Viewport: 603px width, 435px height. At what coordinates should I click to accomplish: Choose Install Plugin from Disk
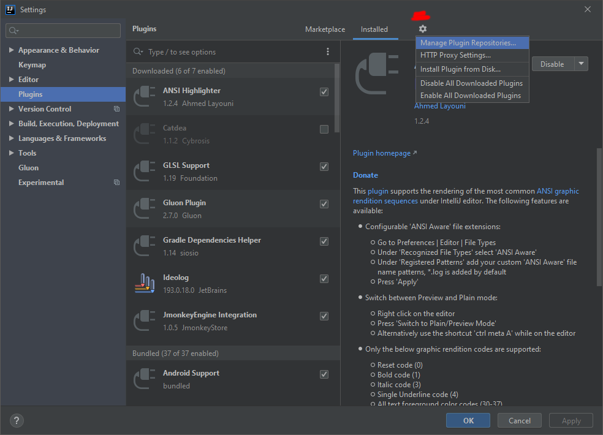click(472, 69)
